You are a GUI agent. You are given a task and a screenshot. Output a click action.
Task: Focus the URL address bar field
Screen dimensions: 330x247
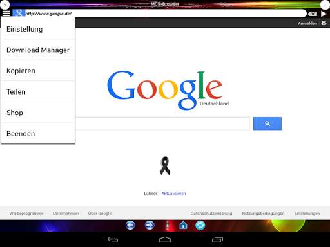click(166, 14)
